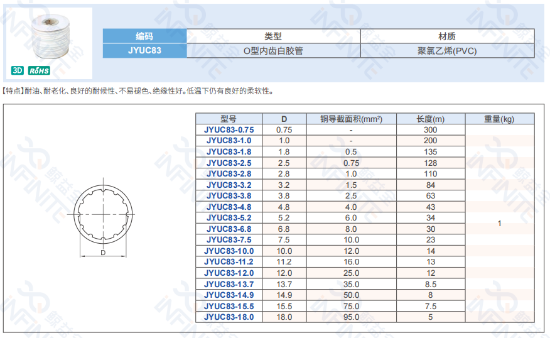The width and height of the screenshot is (550, 338).
Task: Select the JYUC83-4.8 model row
Action: 229,207
